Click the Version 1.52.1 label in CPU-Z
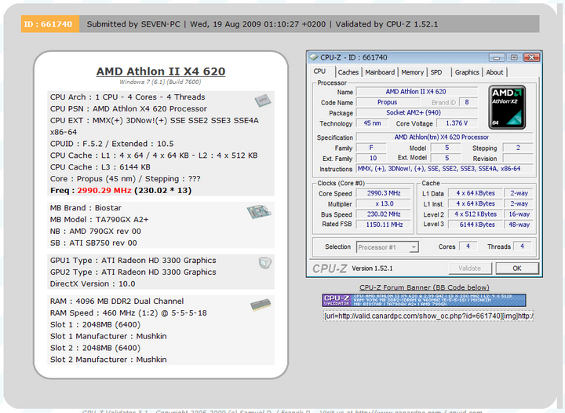 coord(372,269)
